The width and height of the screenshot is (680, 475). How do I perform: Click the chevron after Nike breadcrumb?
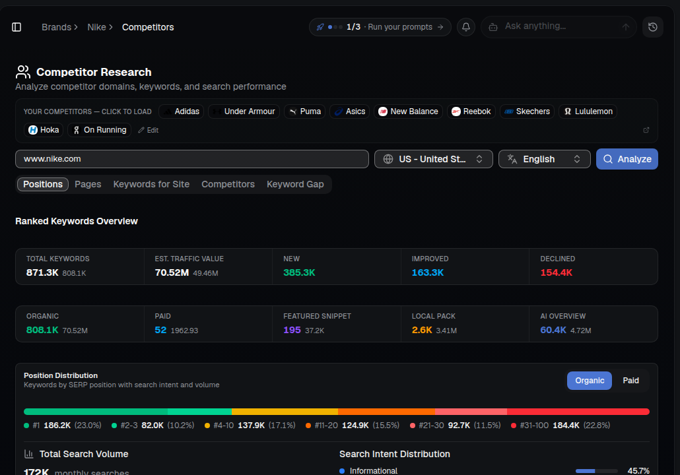point(111,27)
